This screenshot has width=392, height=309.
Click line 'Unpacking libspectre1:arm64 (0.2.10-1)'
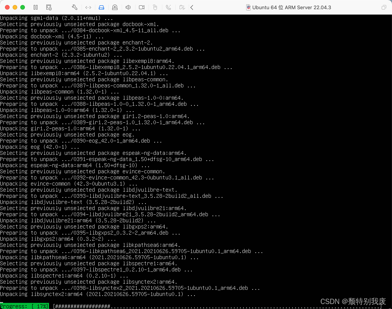(64, 276)
